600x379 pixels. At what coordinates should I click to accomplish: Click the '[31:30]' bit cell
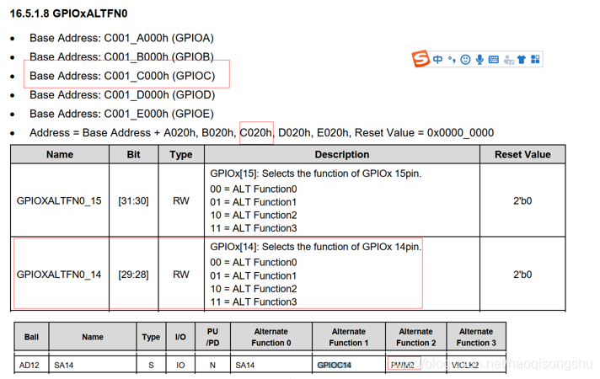pos(133,200)
